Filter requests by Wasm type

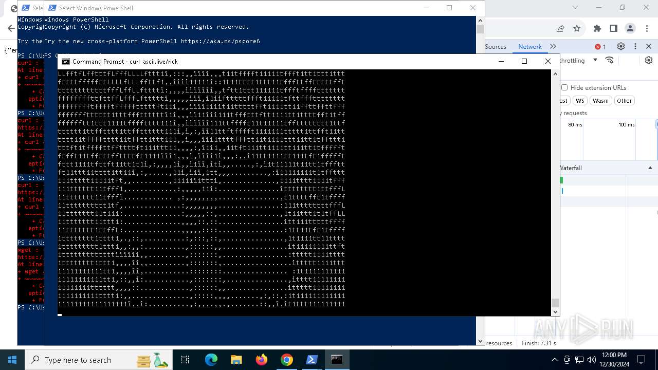click(x=600, y=101)
